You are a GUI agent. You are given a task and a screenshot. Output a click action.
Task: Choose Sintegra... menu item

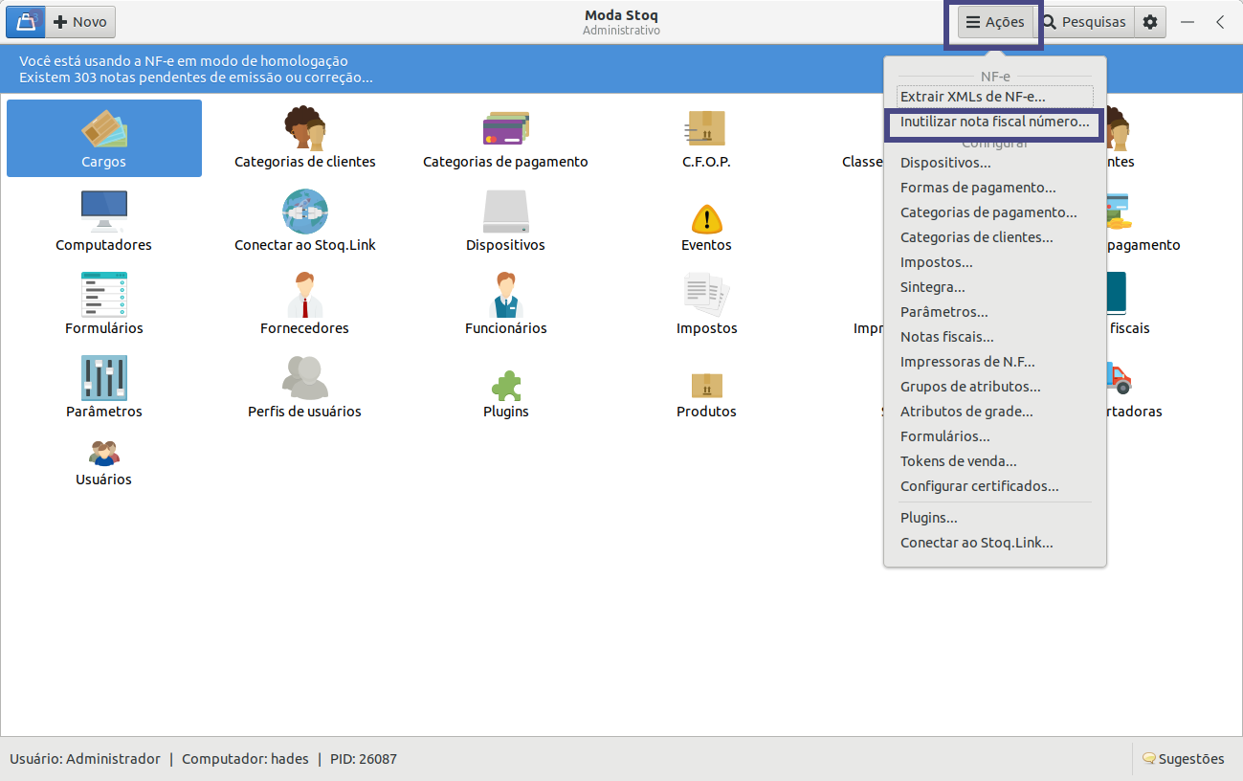tap(995, 287)
